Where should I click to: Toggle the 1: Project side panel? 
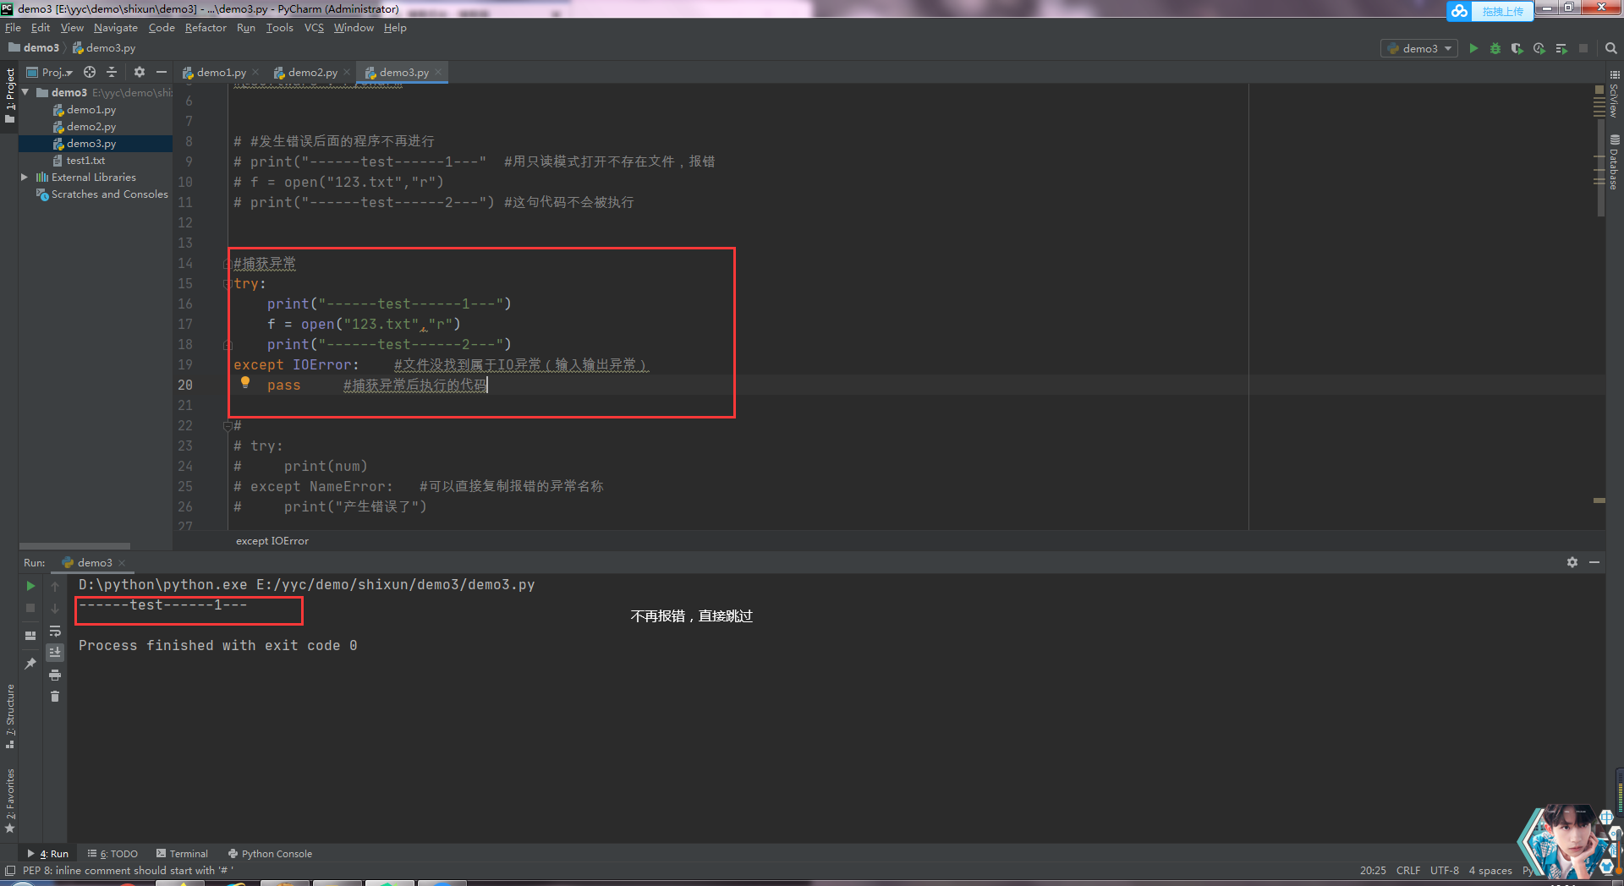[x=10, y=95]
